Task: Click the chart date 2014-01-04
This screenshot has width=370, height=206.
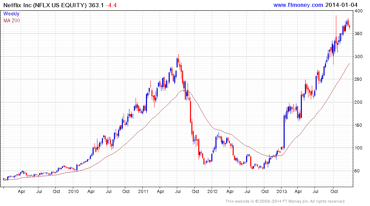Action: tap(341, 5)
